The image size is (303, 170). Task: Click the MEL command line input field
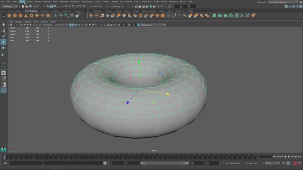tap(26, 163)
